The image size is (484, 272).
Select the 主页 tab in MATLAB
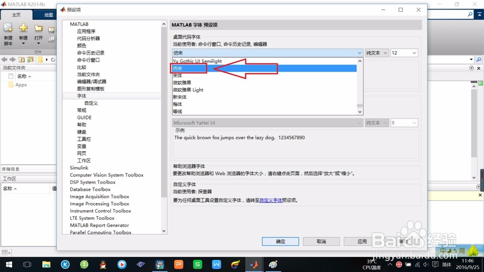pyautogui.click(x=16, y=15)
